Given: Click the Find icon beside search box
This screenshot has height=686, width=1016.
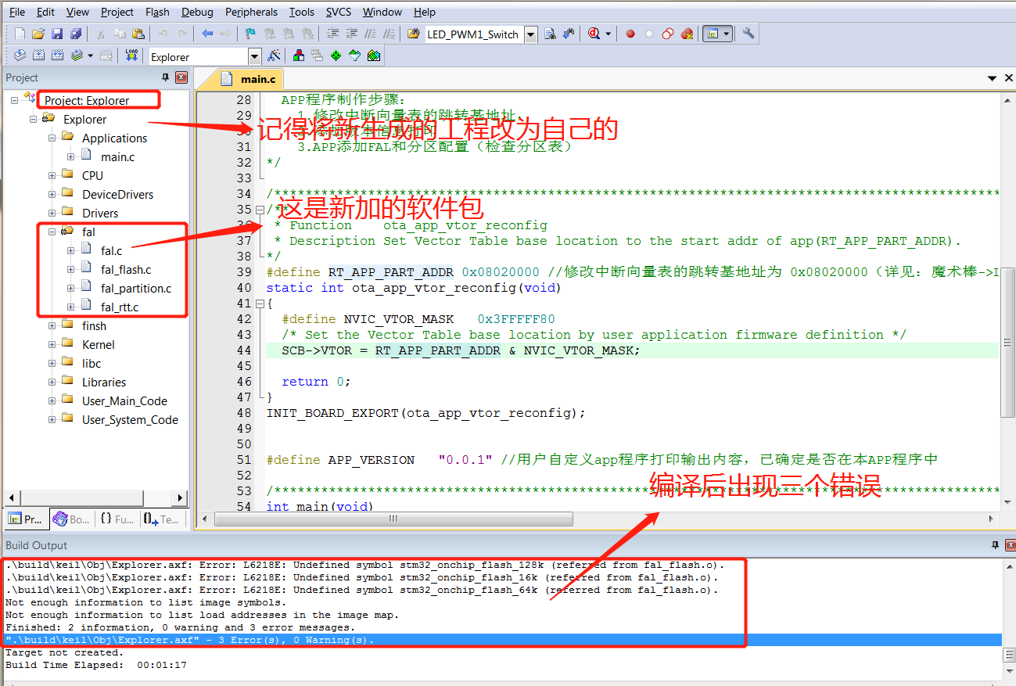Looking at the screenshot, I should pos(550,34).
